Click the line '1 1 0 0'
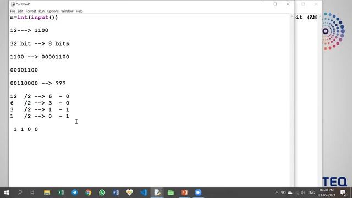Image resolution: width=352 pixels, height=198 pixels. (26, 130)
